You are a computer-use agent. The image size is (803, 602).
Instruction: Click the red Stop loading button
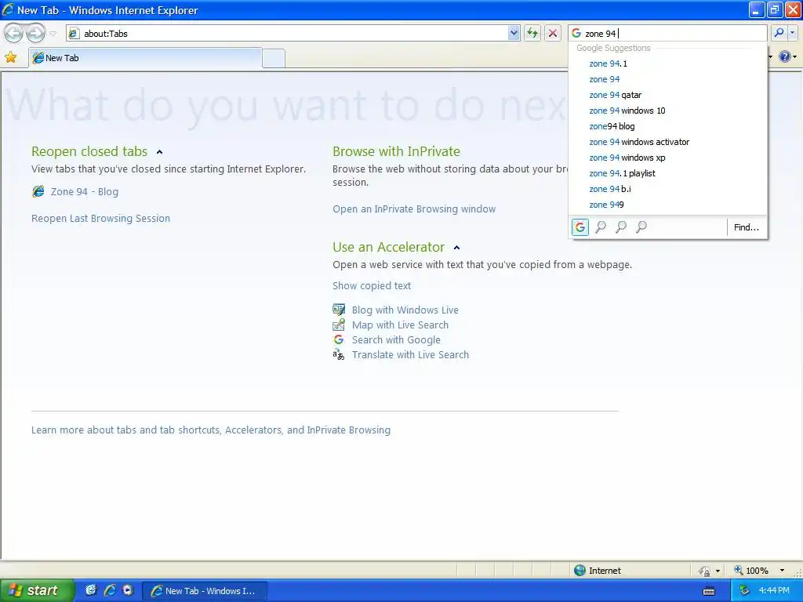point(553,33)
